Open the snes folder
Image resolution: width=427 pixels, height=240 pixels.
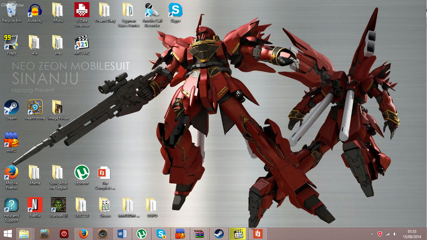58,45
